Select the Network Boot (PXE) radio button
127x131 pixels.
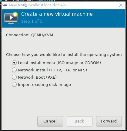pyautogui.click(x=14, y=77)
